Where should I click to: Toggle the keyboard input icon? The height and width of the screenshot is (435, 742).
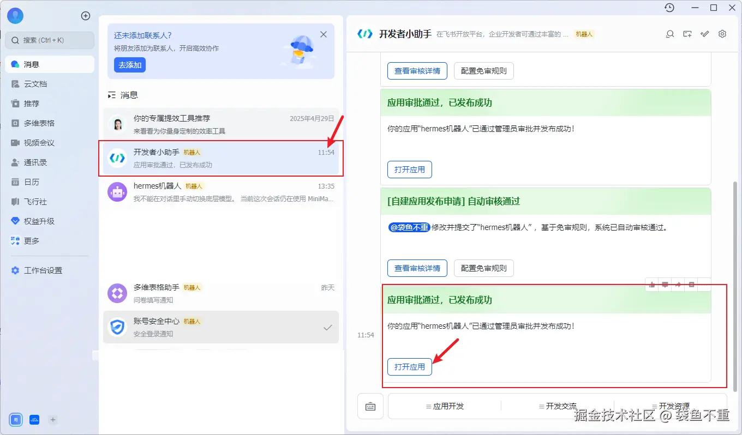click(370, 406)
